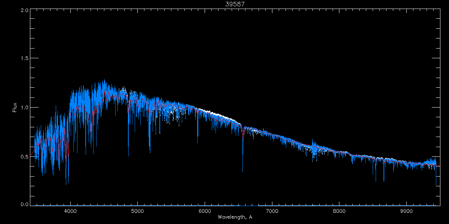449x224 pixels.
Task: Click the 6000 wavelength tick label
Action: pyautogui.click(x=205, y=211)
